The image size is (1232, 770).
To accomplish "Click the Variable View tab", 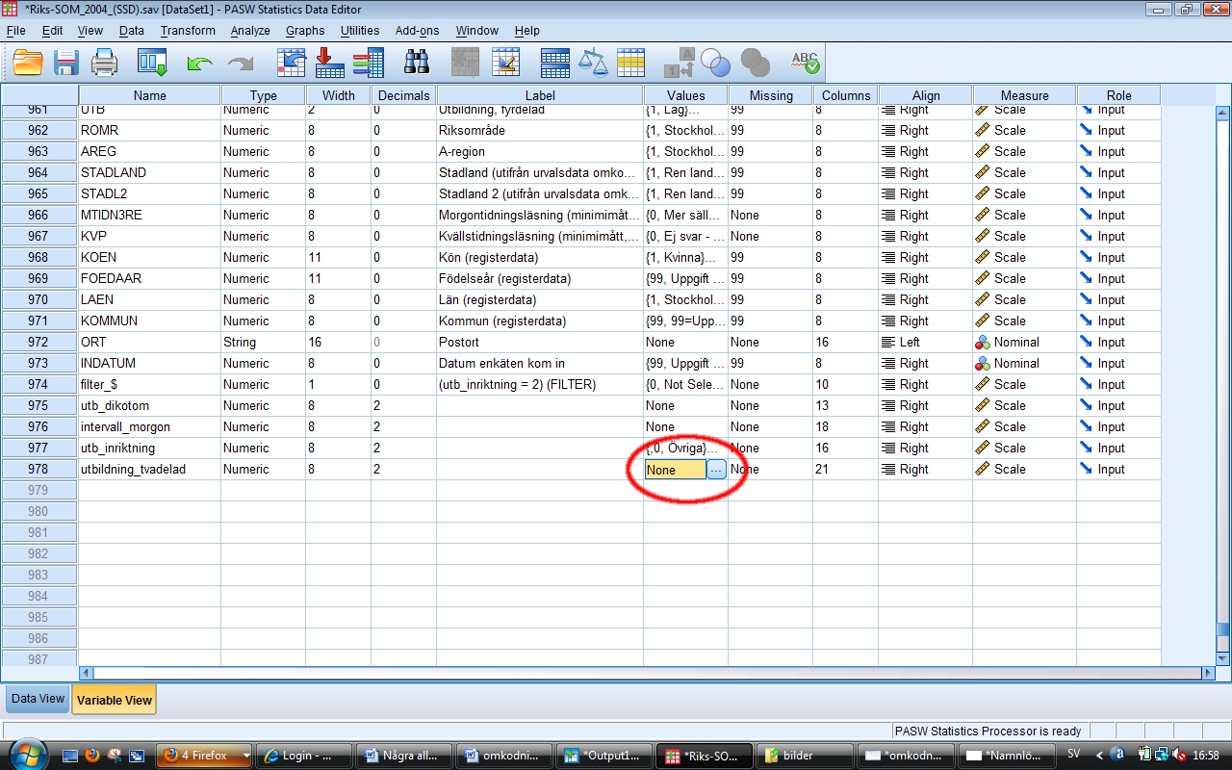I will (114, 700).
